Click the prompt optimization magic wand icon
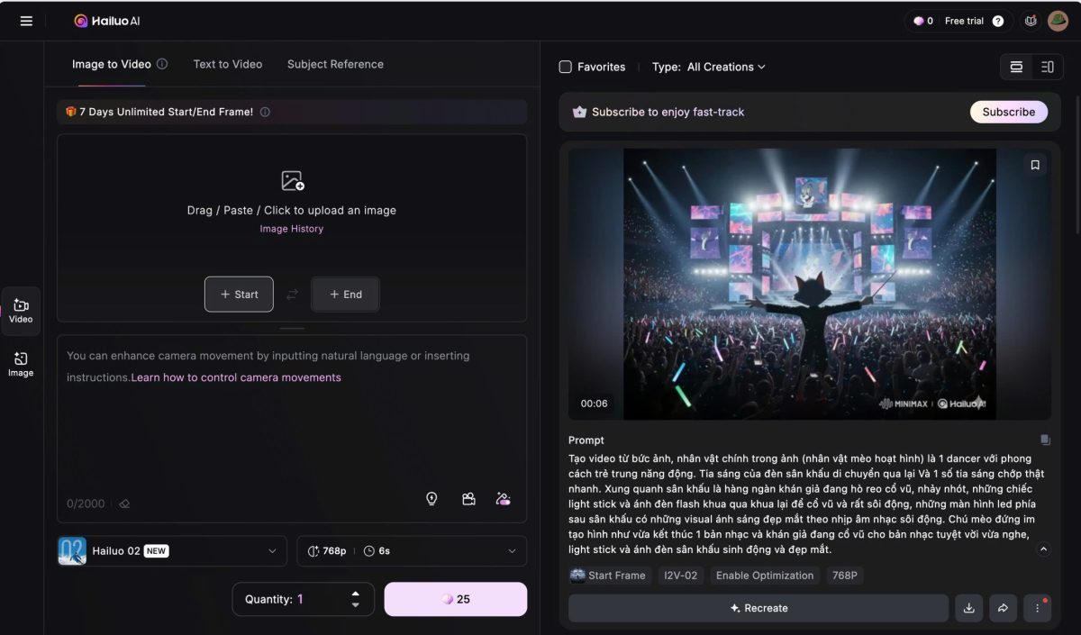Screen dimensions: 1081x635 click(x=503, y=498)
